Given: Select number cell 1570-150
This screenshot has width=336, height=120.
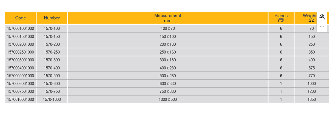Looking at the screenshot, I should 52,37.
